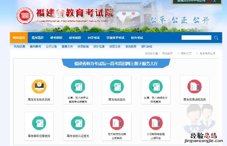Click the 公示公告 link
The width and height of the screenshot is (227, 146).
[51, 47]
